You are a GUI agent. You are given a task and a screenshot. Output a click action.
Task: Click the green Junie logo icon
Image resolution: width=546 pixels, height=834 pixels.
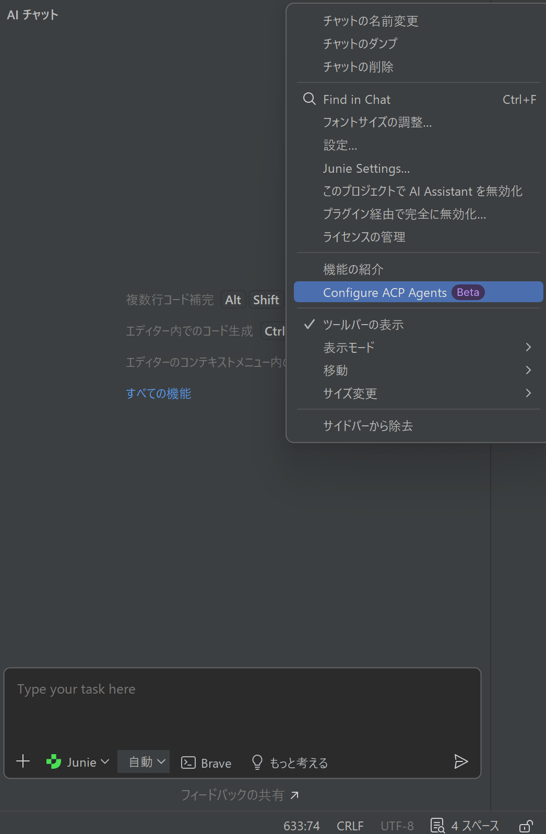click(x=54, y=762)
